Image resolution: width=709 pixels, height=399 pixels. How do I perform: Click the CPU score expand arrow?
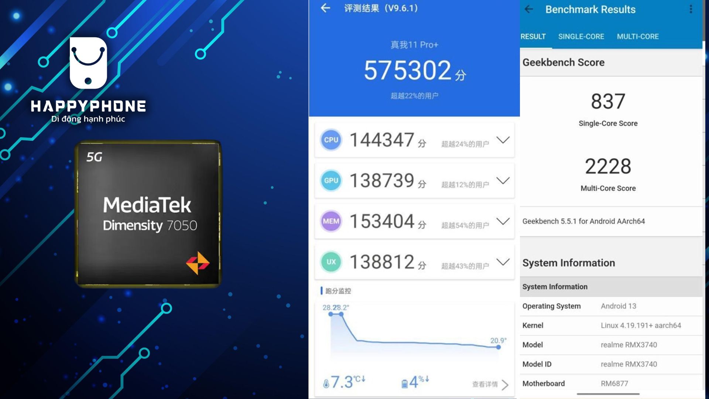click(504, 140)
